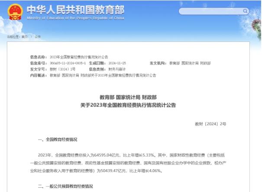Click the national emblem logo

15,12
